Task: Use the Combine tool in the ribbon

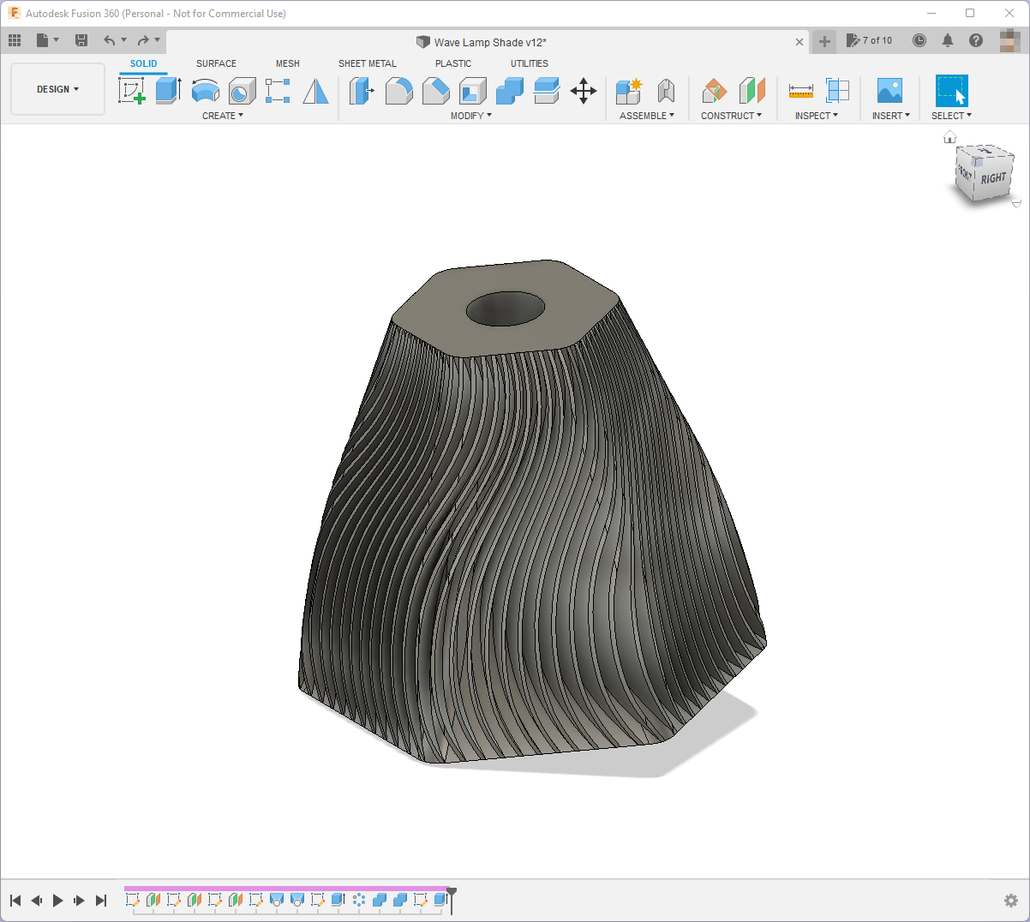Action: coord(510,91)
